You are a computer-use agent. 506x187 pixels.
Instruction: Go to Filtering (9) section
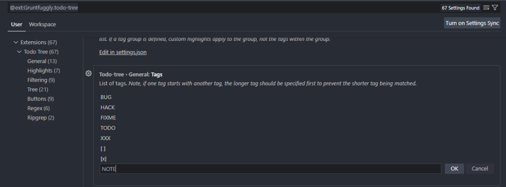click(x=41, y=80)
